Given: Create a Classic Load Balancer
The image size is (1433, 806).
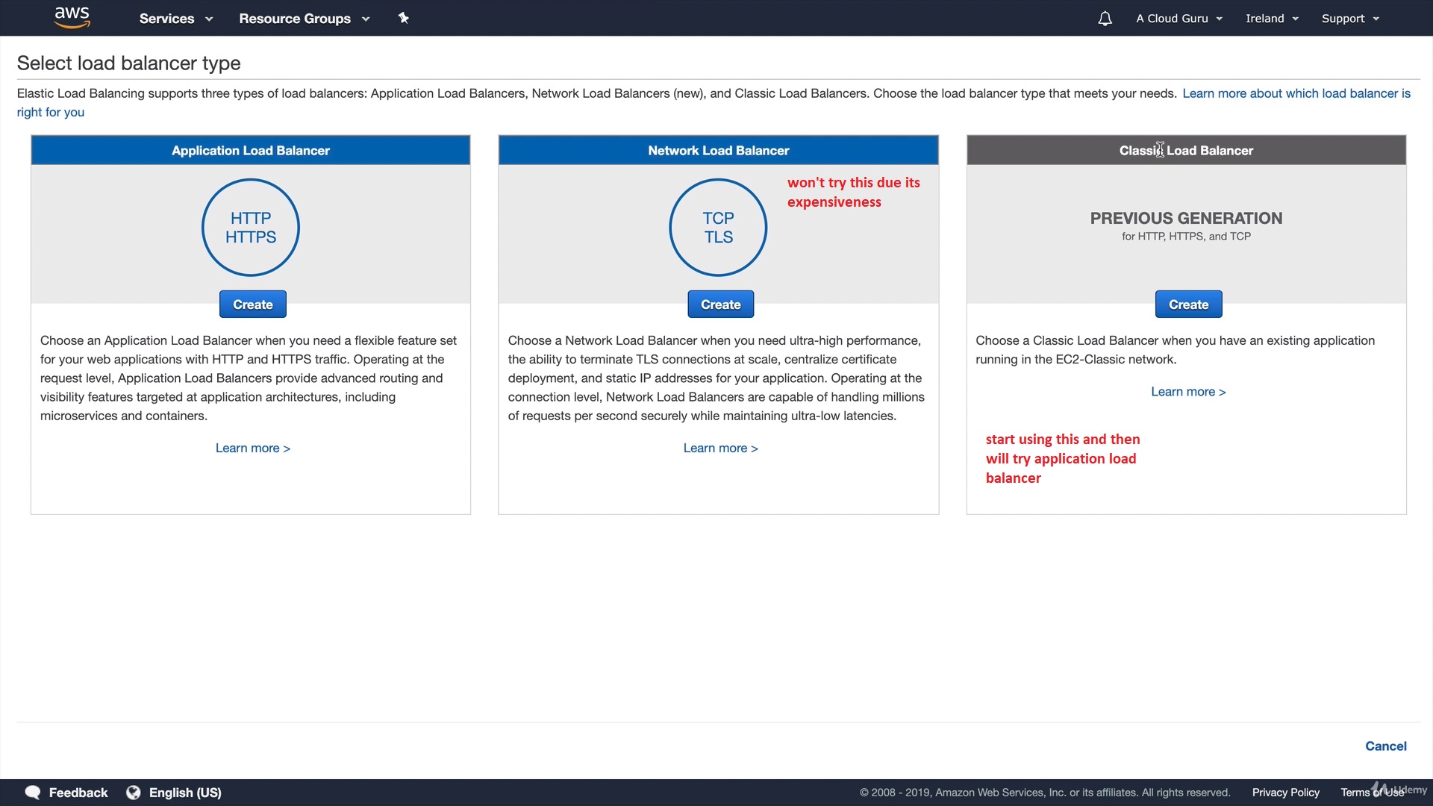Looking at the screenshot, I should pos(1188,304).
